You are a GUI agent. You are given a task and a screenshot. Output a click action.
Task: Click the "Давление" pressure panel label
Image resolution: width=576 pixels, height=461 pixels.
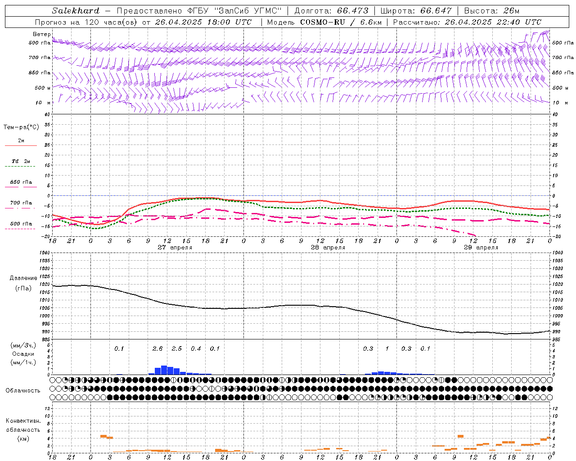[23, 278]
